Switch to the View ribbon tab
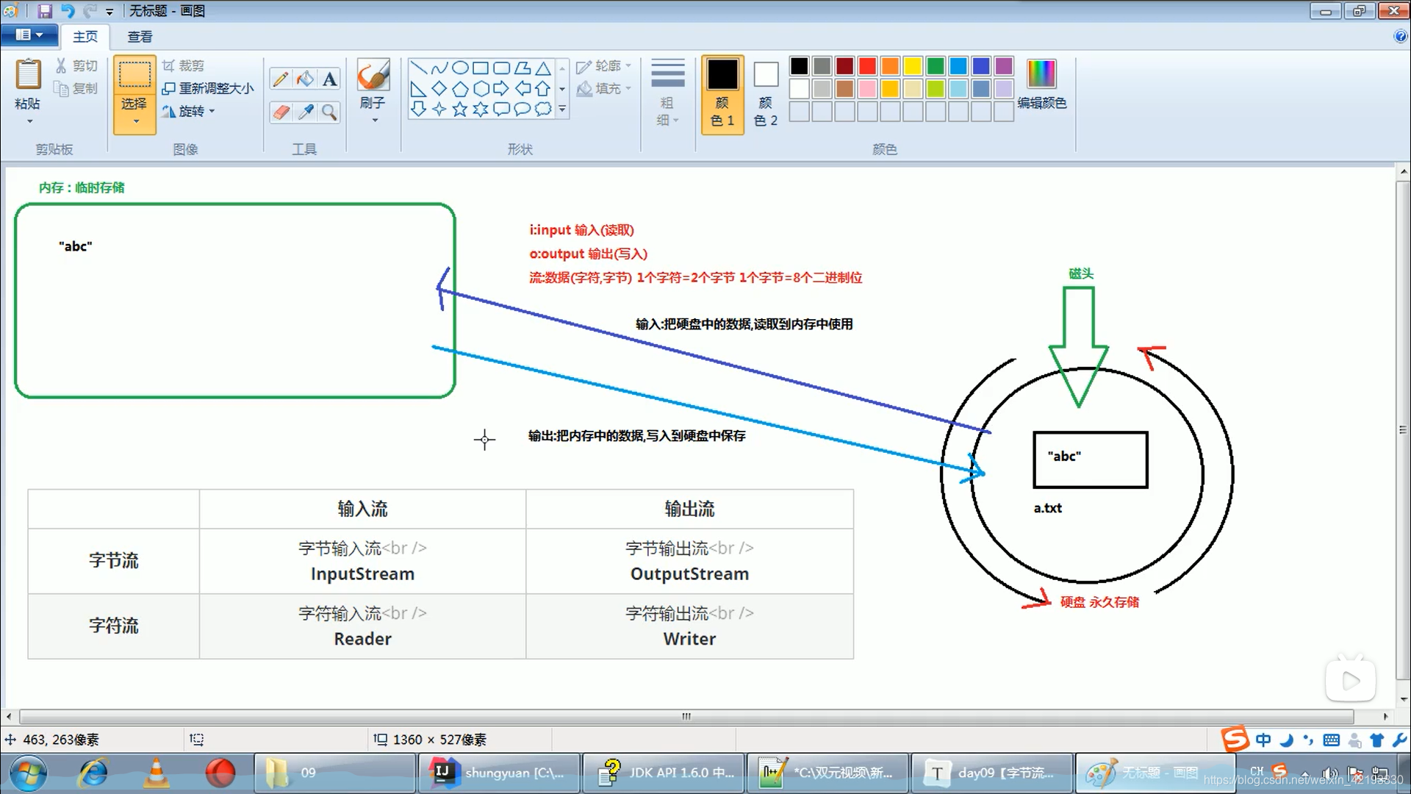This screenshot has width=1411, height=794. click(140, 36)
